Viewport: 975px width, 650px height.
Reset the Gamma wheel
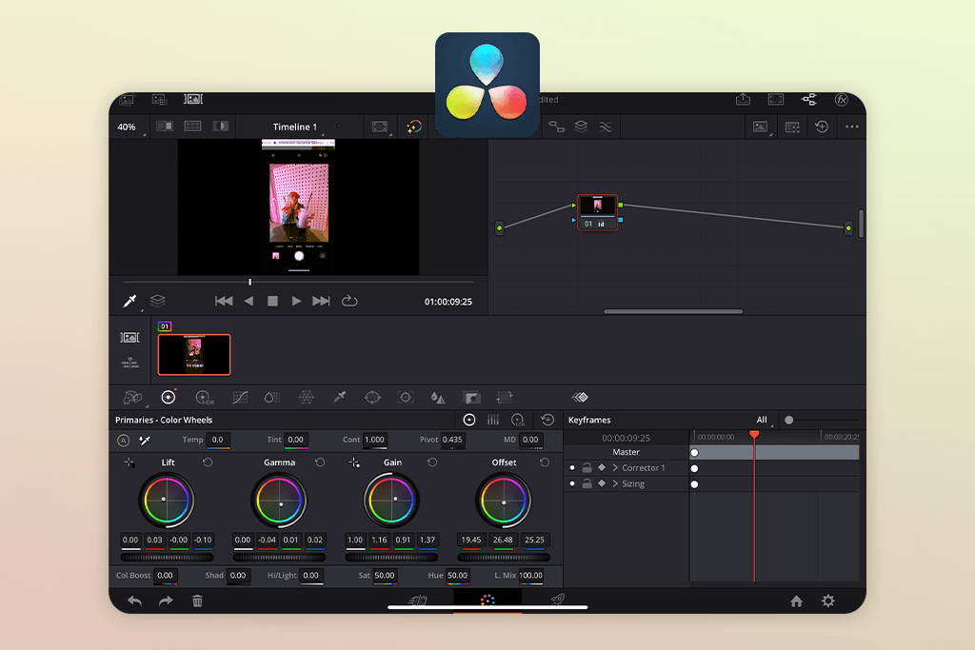(x=320, y=463)
